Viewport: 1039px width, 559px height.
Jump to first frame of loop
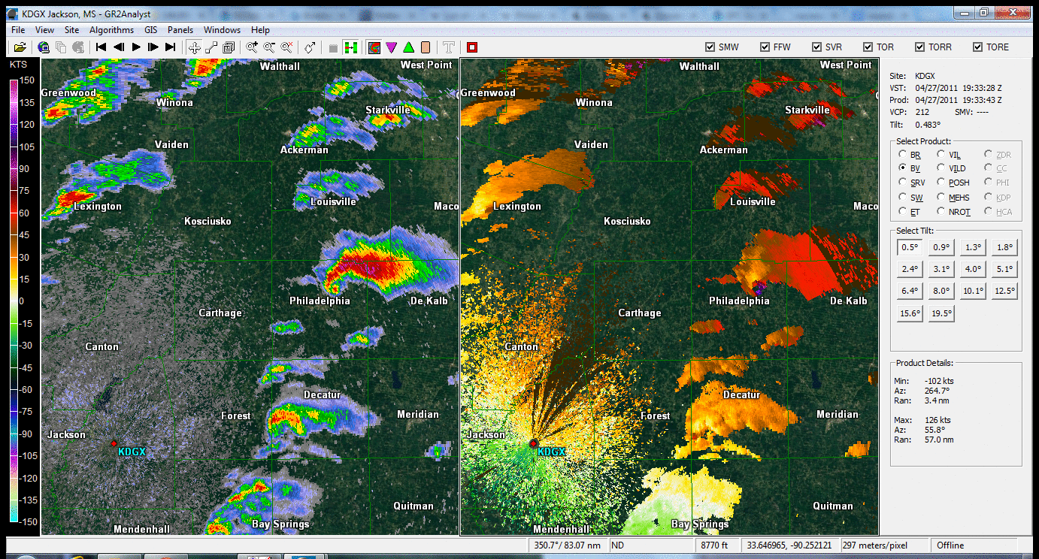[x=101, y=47]
